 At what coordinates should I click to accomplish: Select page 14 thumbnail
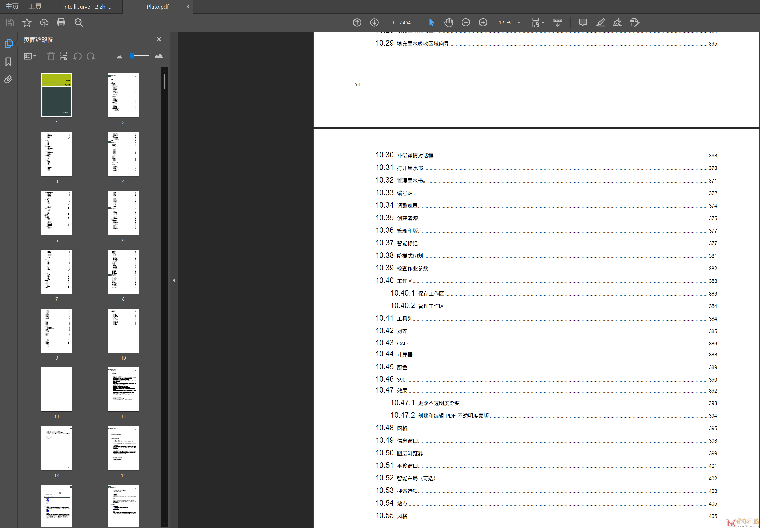point(123,448)
